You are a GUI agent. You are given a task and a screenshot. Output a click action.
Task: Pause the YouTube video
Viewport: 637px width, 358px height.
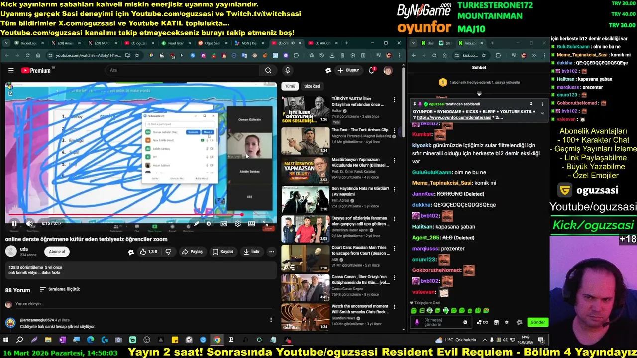click(x=14, y=224)
